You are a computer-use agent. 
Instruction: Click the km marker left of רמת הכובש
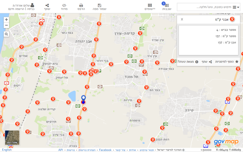pos(153,140)
